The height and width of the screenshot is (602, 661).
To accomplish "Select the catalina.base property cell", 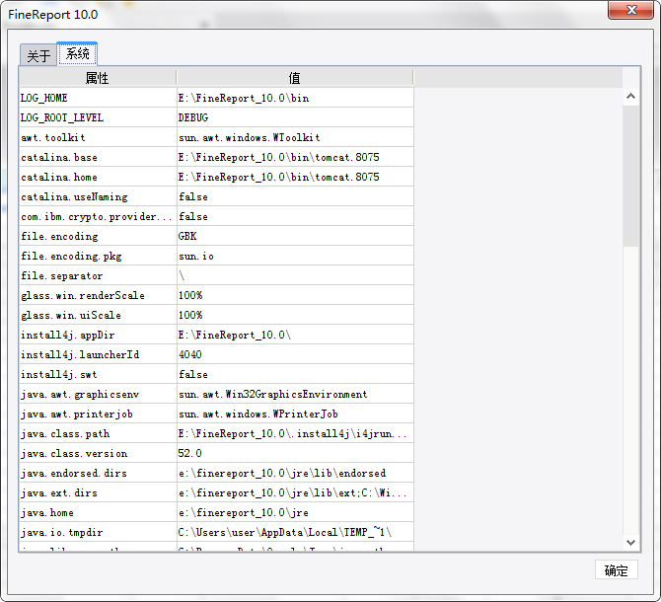I will pos(98,157).
